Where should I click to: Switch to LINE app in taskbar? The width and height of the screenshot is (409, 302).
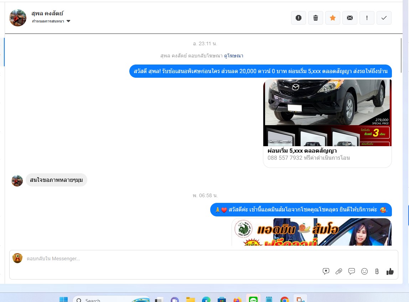253,299
